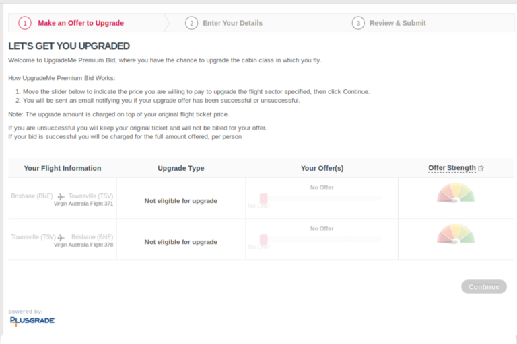
Task: Adjust the offer slider handle for Flight 371
Action: (x=263, y=198)
